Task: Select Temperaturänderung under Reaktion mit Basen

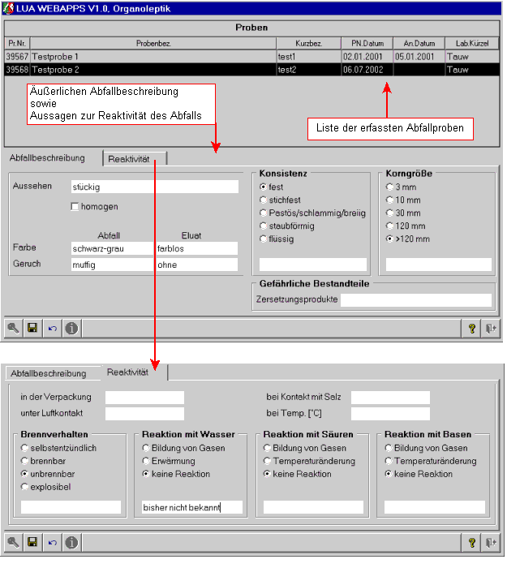Action: click(x=389, y=461)
